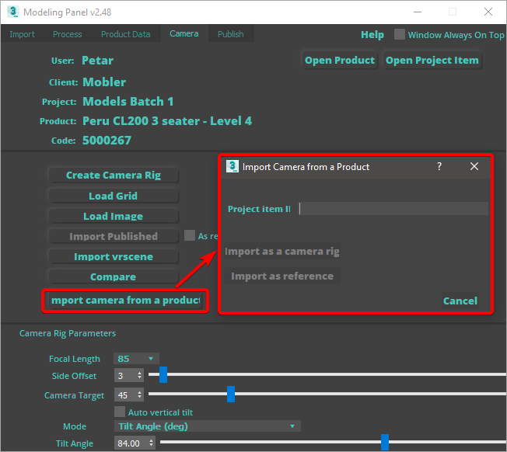Click the Create Camera Rig button

pyautogui.click(x=113, y=176)
